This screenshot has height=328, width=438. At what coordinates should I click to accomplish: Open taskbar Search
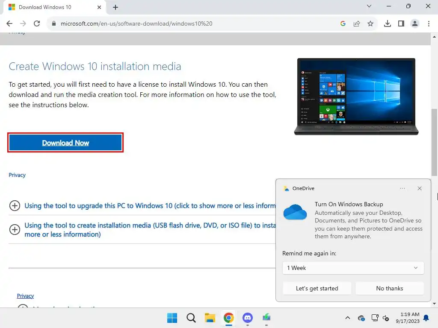pyautogui.click(x=191, y=318)
